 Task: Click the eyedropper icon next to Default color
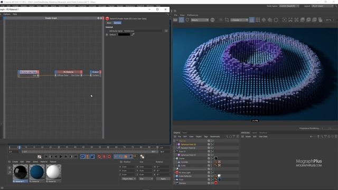pos(133,34)
